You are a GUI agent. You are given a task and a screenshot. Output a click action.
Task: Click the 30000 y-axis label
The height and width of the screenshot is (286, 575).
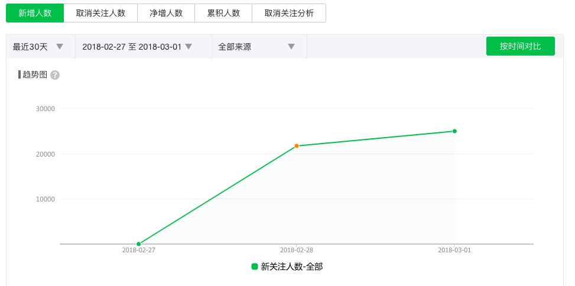pos(46,109)
